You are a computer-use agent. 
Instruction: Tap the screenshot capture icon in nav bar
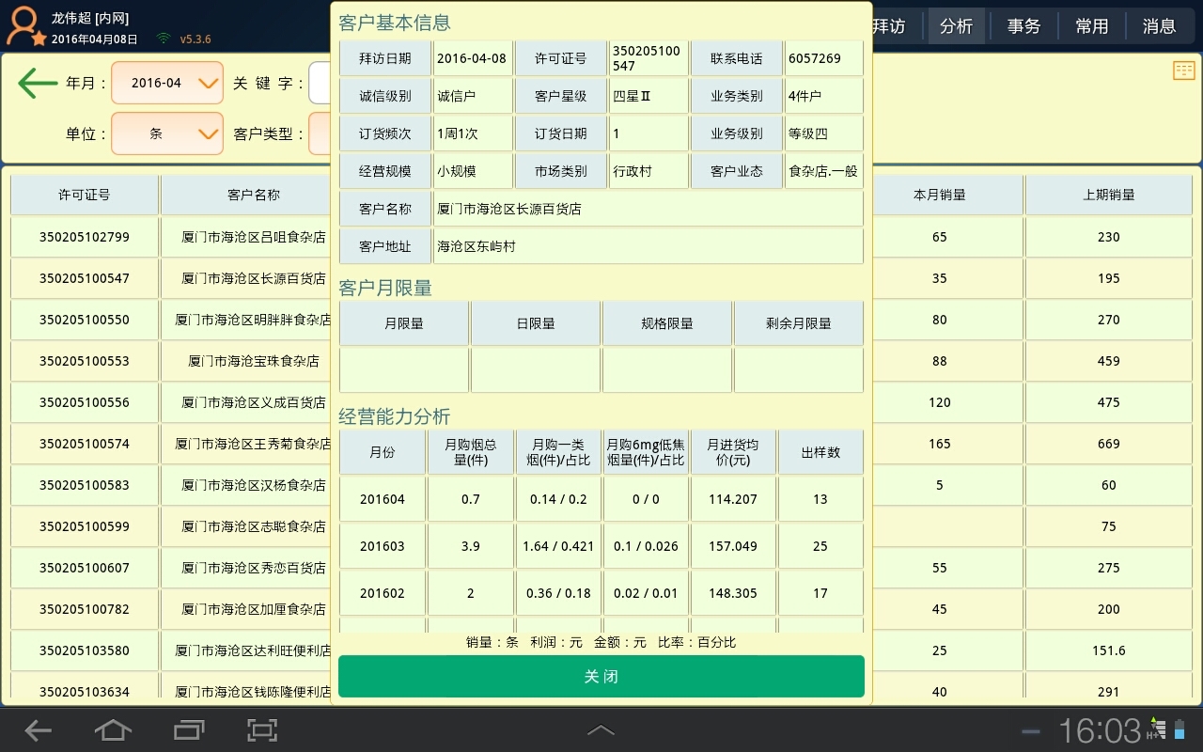point(261,729)
